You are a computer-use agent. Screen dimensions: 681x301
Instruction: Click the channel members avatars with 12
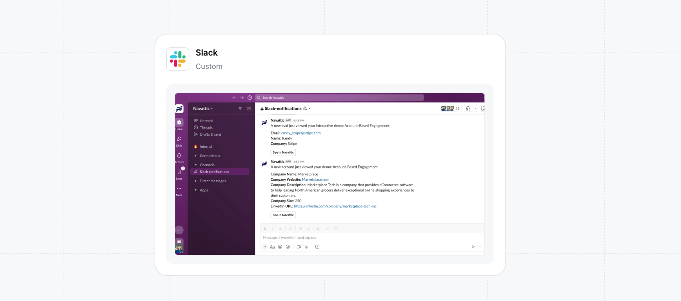[451, 109]
